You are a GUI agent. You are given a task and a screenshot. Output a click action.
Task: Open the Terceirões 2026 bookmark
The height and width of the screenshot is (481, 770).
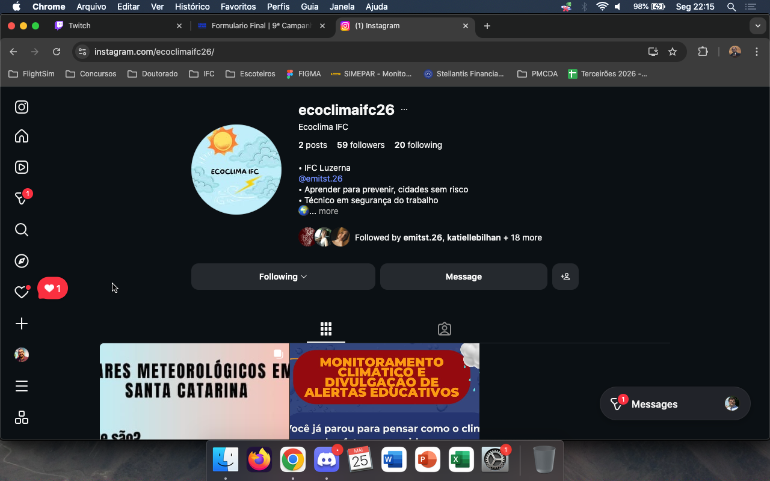click(608, 74)
